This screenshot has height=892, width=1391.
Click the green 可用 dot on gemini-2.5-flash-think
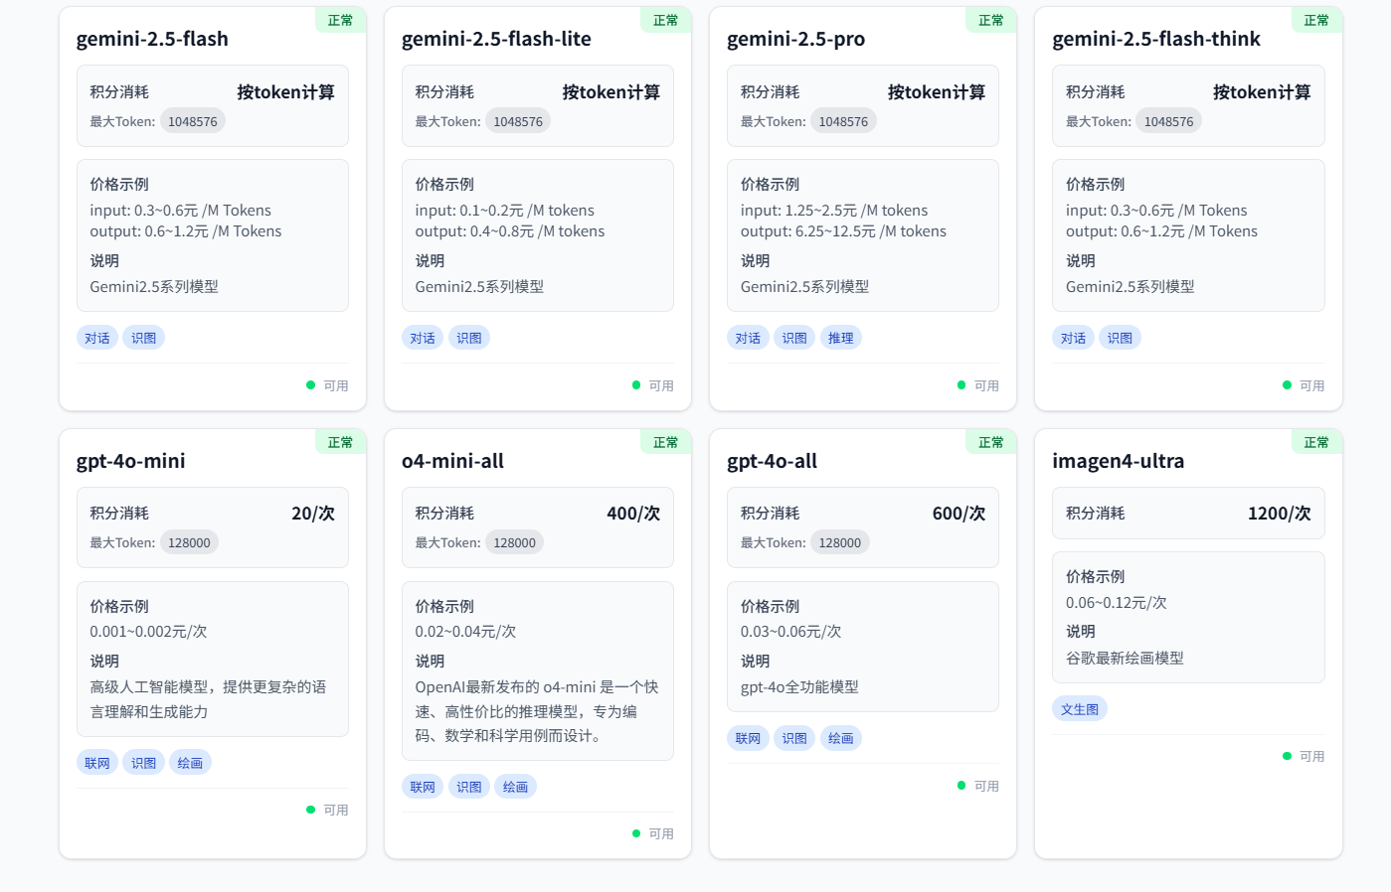[1288, 385]
